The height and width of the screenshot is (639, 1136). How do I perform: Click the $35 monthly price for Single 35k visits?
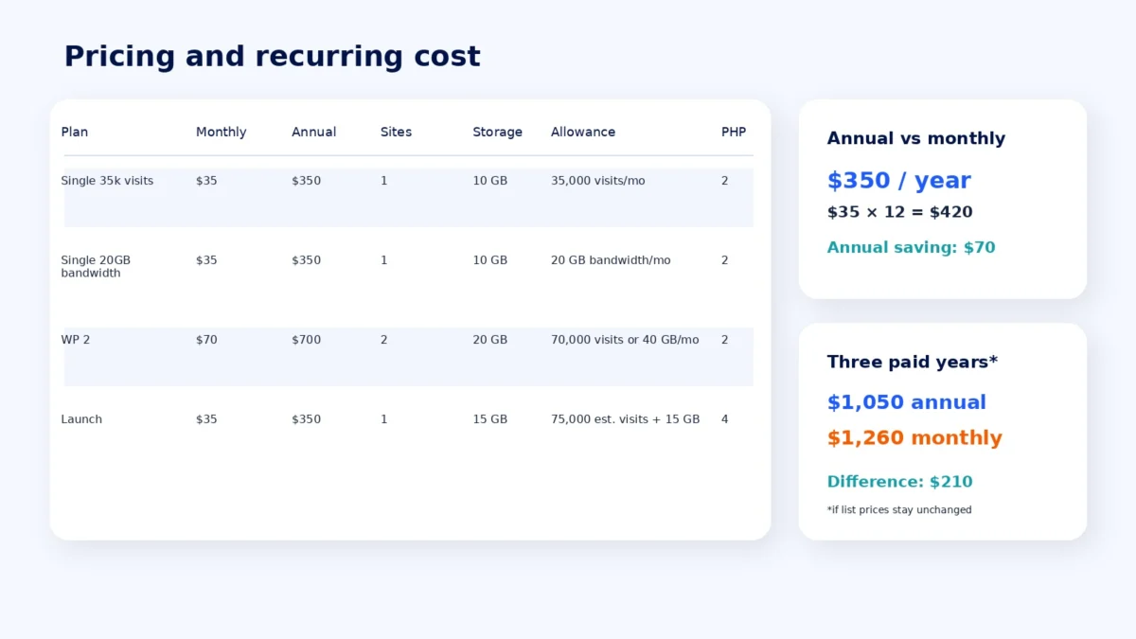point(206,181)
